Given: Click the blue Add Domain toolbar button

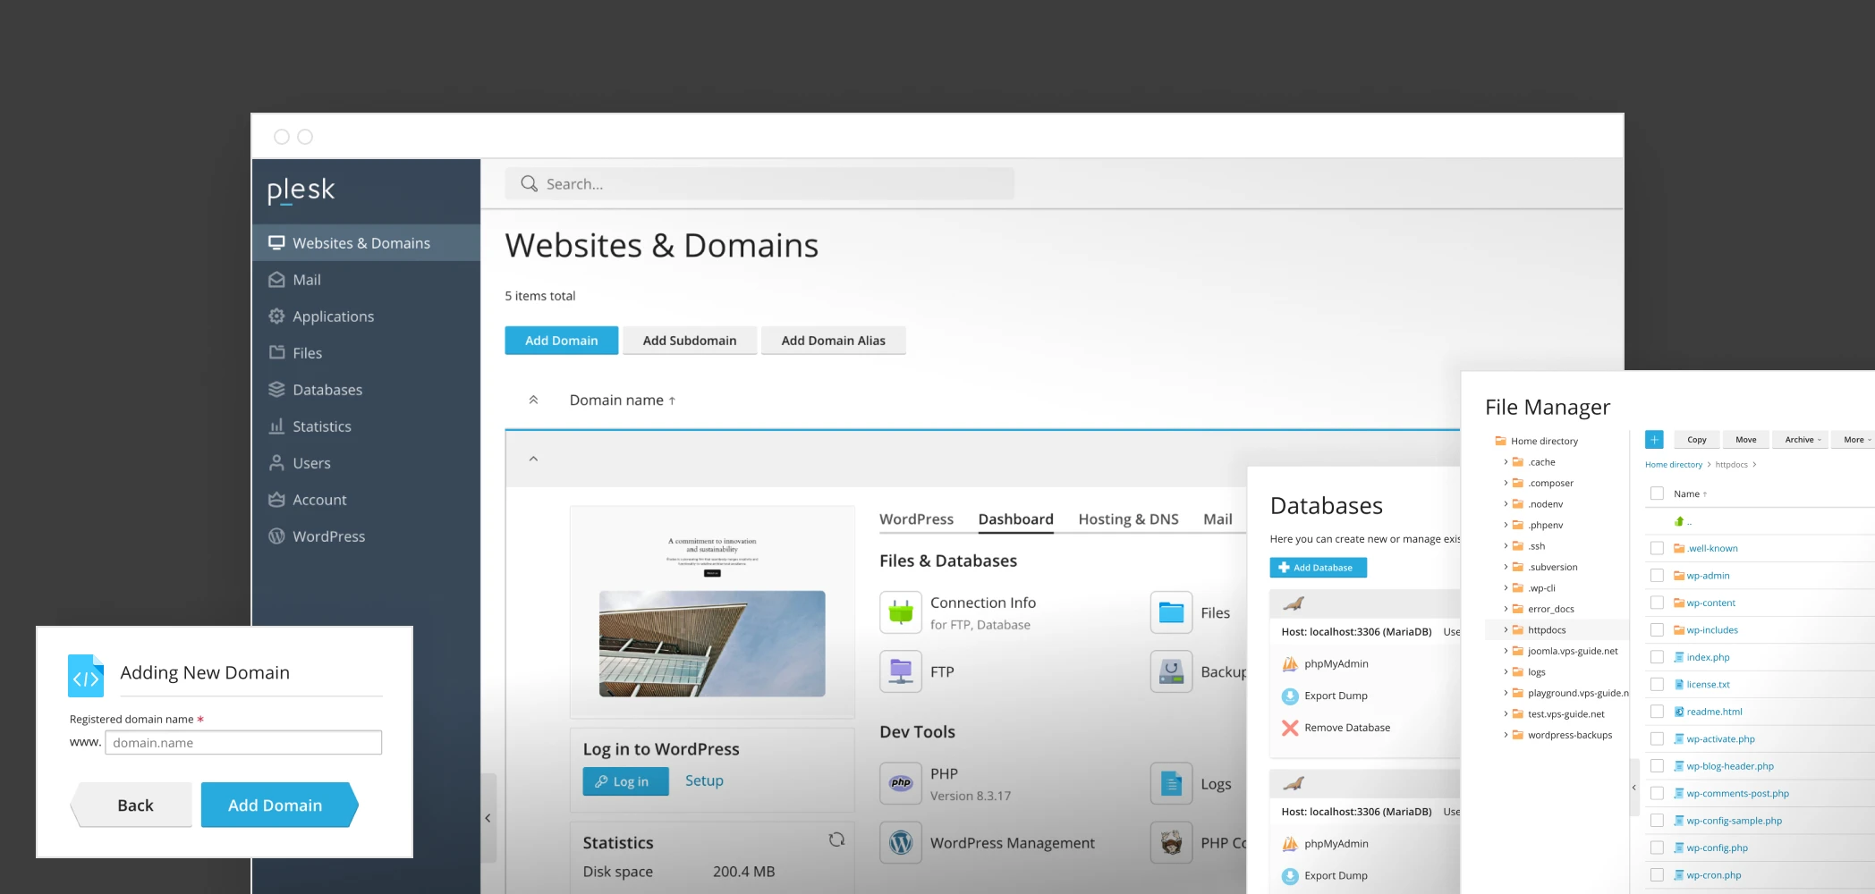Looking at the screenshot, I should pyautogui.click(x=561, y=341).
